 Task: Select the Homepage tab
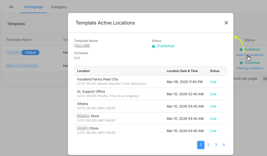[x=34, y=7]
